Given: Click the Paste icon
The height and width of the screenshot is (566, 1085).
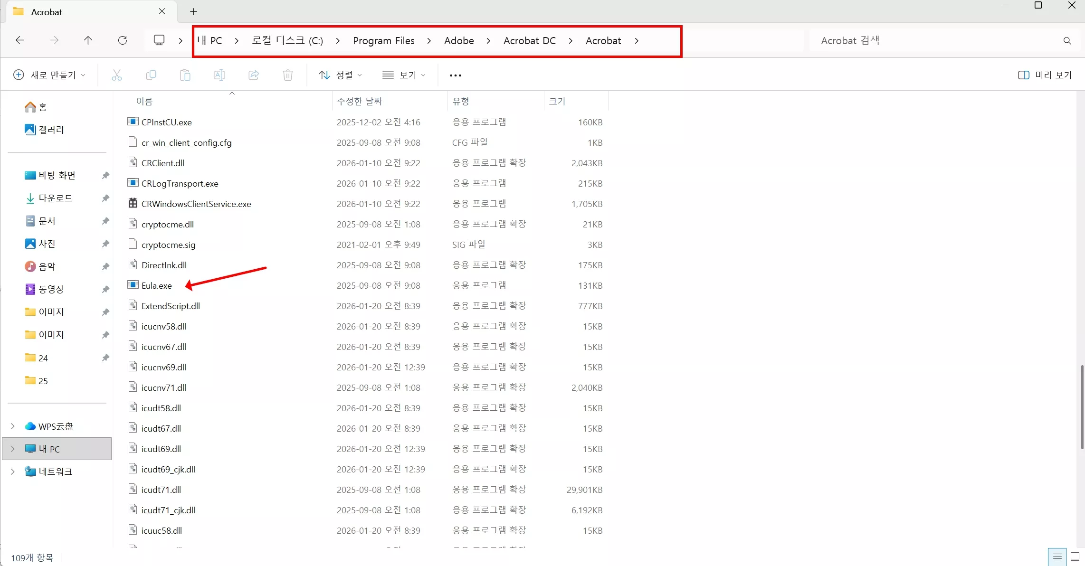Looking at the screenshot, I should [x=185, y=75].
